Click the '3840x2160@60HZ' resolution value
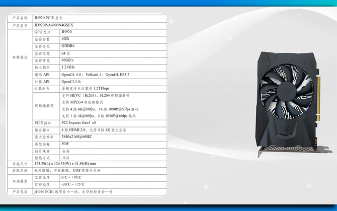This screenshot has height=211, width=337. (x=76, y=137)
